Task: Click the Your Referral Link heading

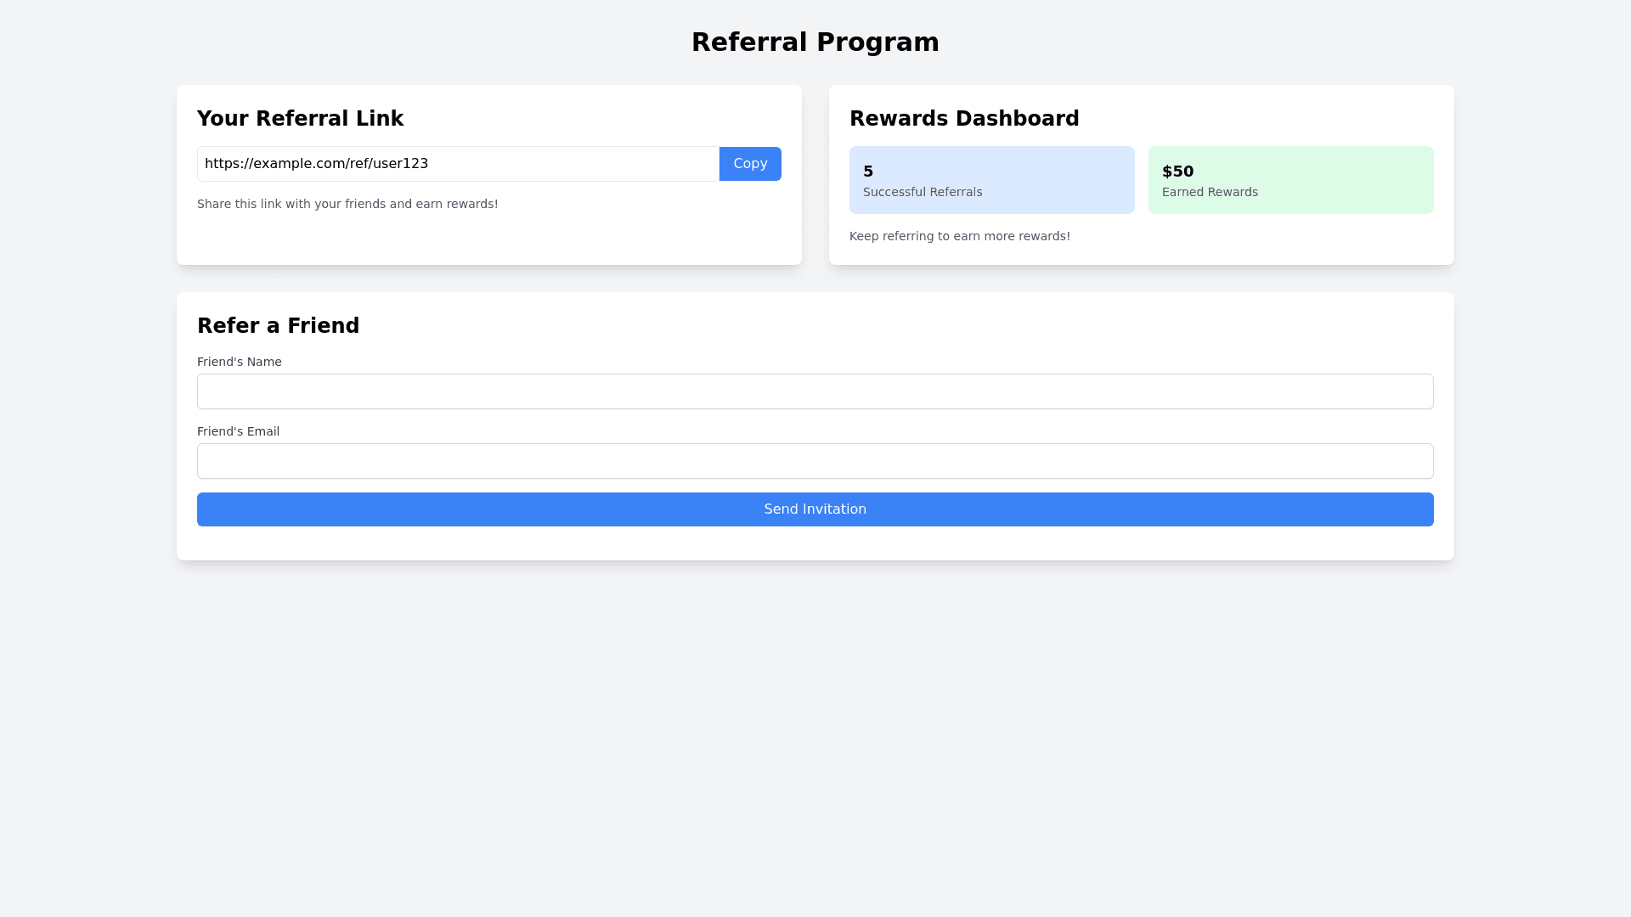Action: pyautogui.click(x=300, y=119)
